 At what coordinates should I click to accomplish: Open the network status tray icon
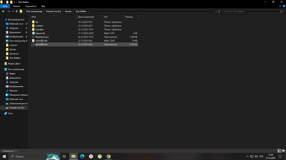coord(252,156)
